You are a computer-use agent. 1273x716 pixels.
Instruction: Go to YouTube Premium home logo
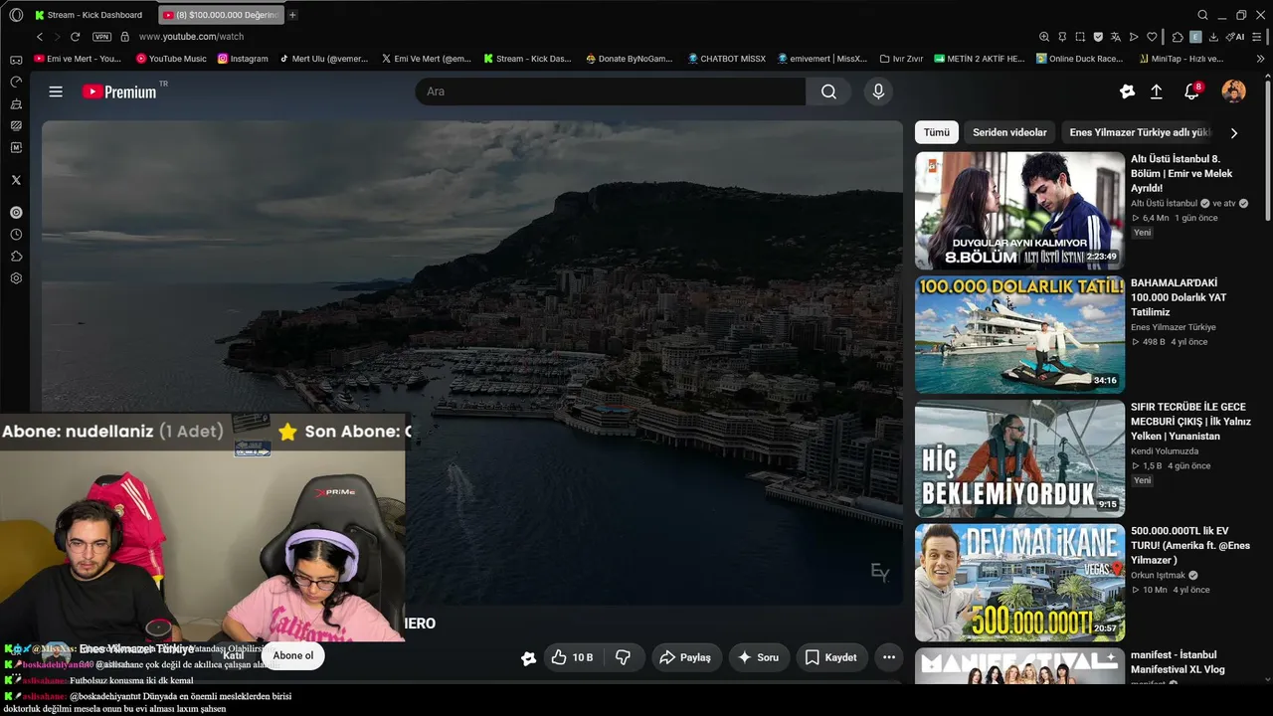pyautogui.click(x=119, y=91)
